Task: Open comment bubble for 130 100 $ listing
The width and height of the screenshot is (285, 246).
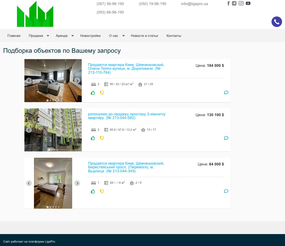Action: (x=226, y=138)
